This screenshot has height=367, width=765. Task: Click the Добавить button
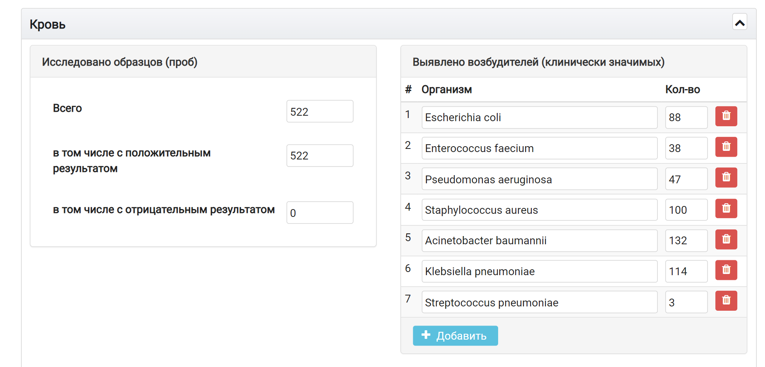click(455, 336)
